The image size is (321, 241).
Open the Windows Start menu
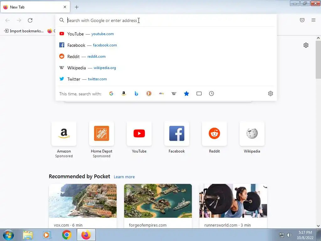click(x=8, y=235)
